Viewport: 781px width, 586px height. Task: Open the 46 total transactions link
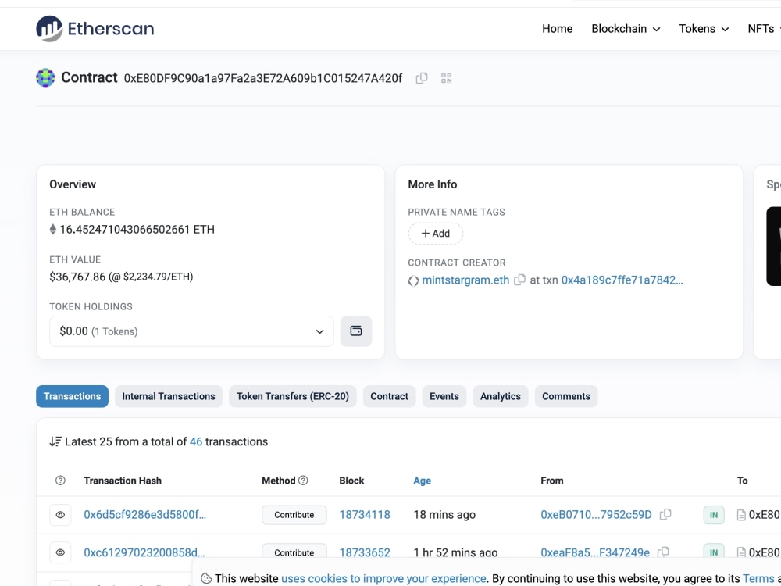click(196, 441)
